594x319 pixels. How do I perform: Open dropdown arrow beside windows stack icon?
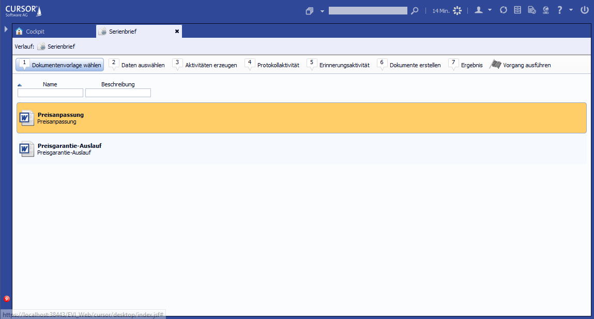point(322,11)
